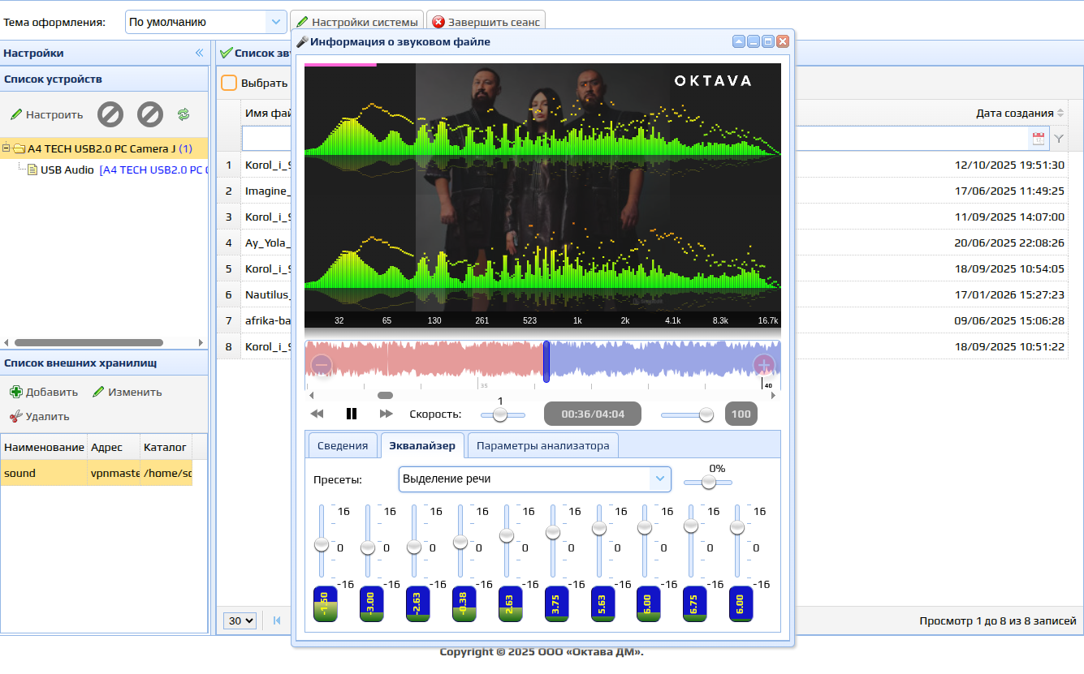Click the Настройки системы button
The image size is (1084, 674).
[356, 22]
